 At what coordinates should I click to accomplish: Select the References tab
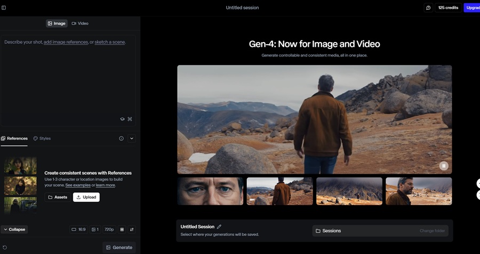tap(14, 138)
